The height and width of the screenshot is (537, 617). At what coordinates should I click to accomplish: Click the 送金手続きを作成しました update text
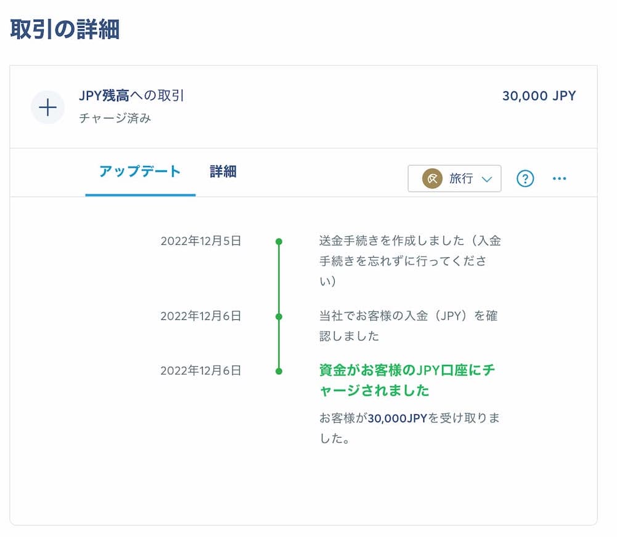point(410,261)
